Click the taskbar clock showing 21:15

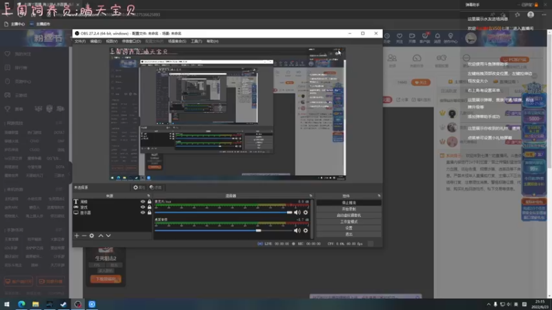[540, 304]
